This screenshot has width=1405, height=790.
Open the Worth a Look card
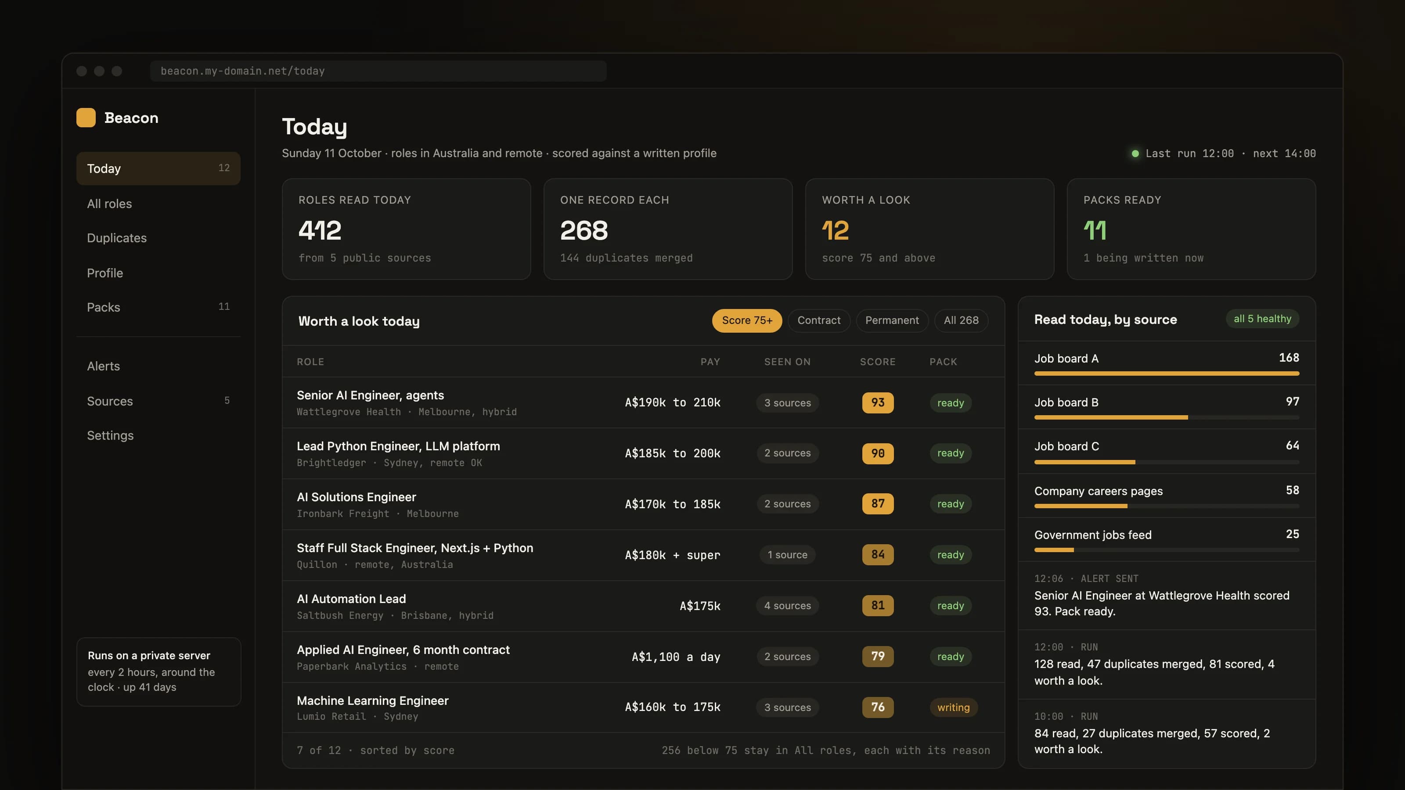(929, 229)
